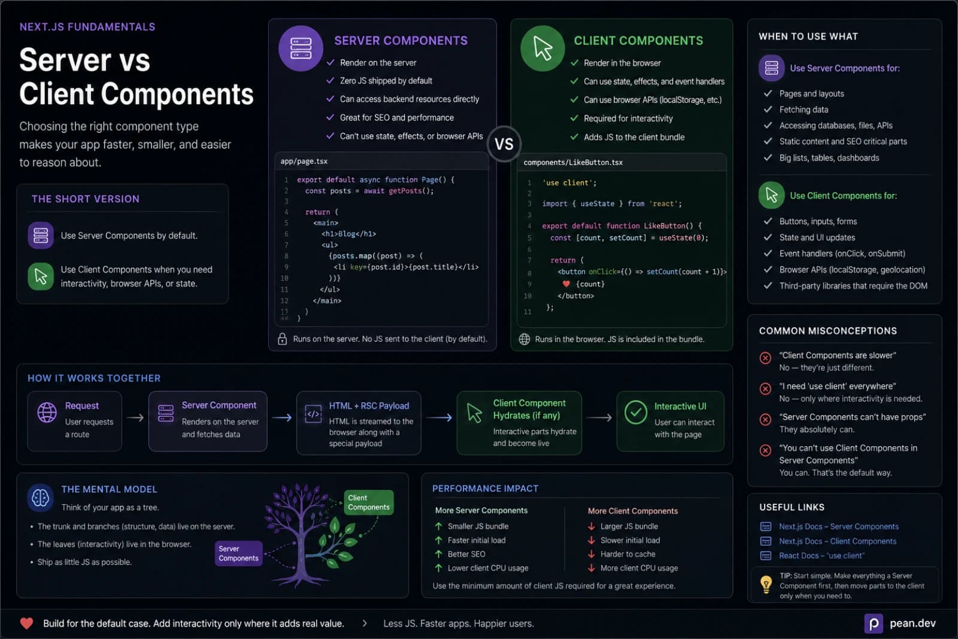Click server icon beside 'Use Server Components for:'
This screenshot has height=639, width=958.
point(771,68)
